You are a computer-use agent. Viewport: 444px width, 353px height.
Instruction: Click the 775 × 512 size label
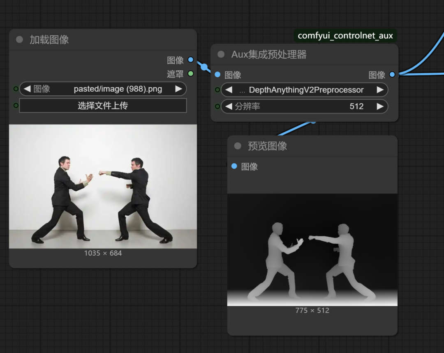click(312, 311)
